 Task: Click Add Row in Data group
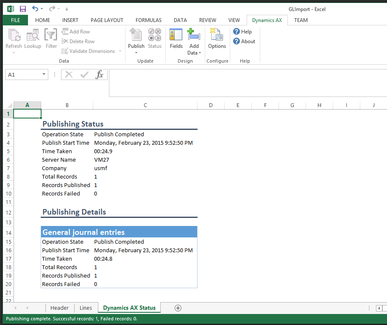(76, 32)
